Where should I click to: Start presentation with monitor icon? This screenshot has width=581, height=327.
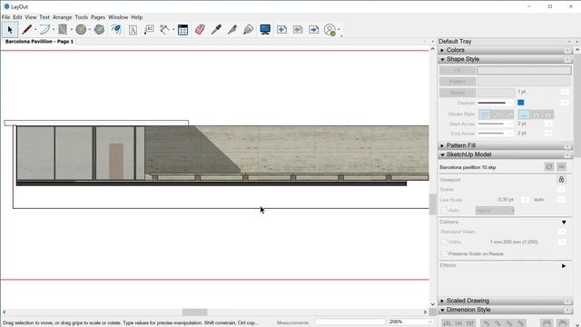(265, 30)
